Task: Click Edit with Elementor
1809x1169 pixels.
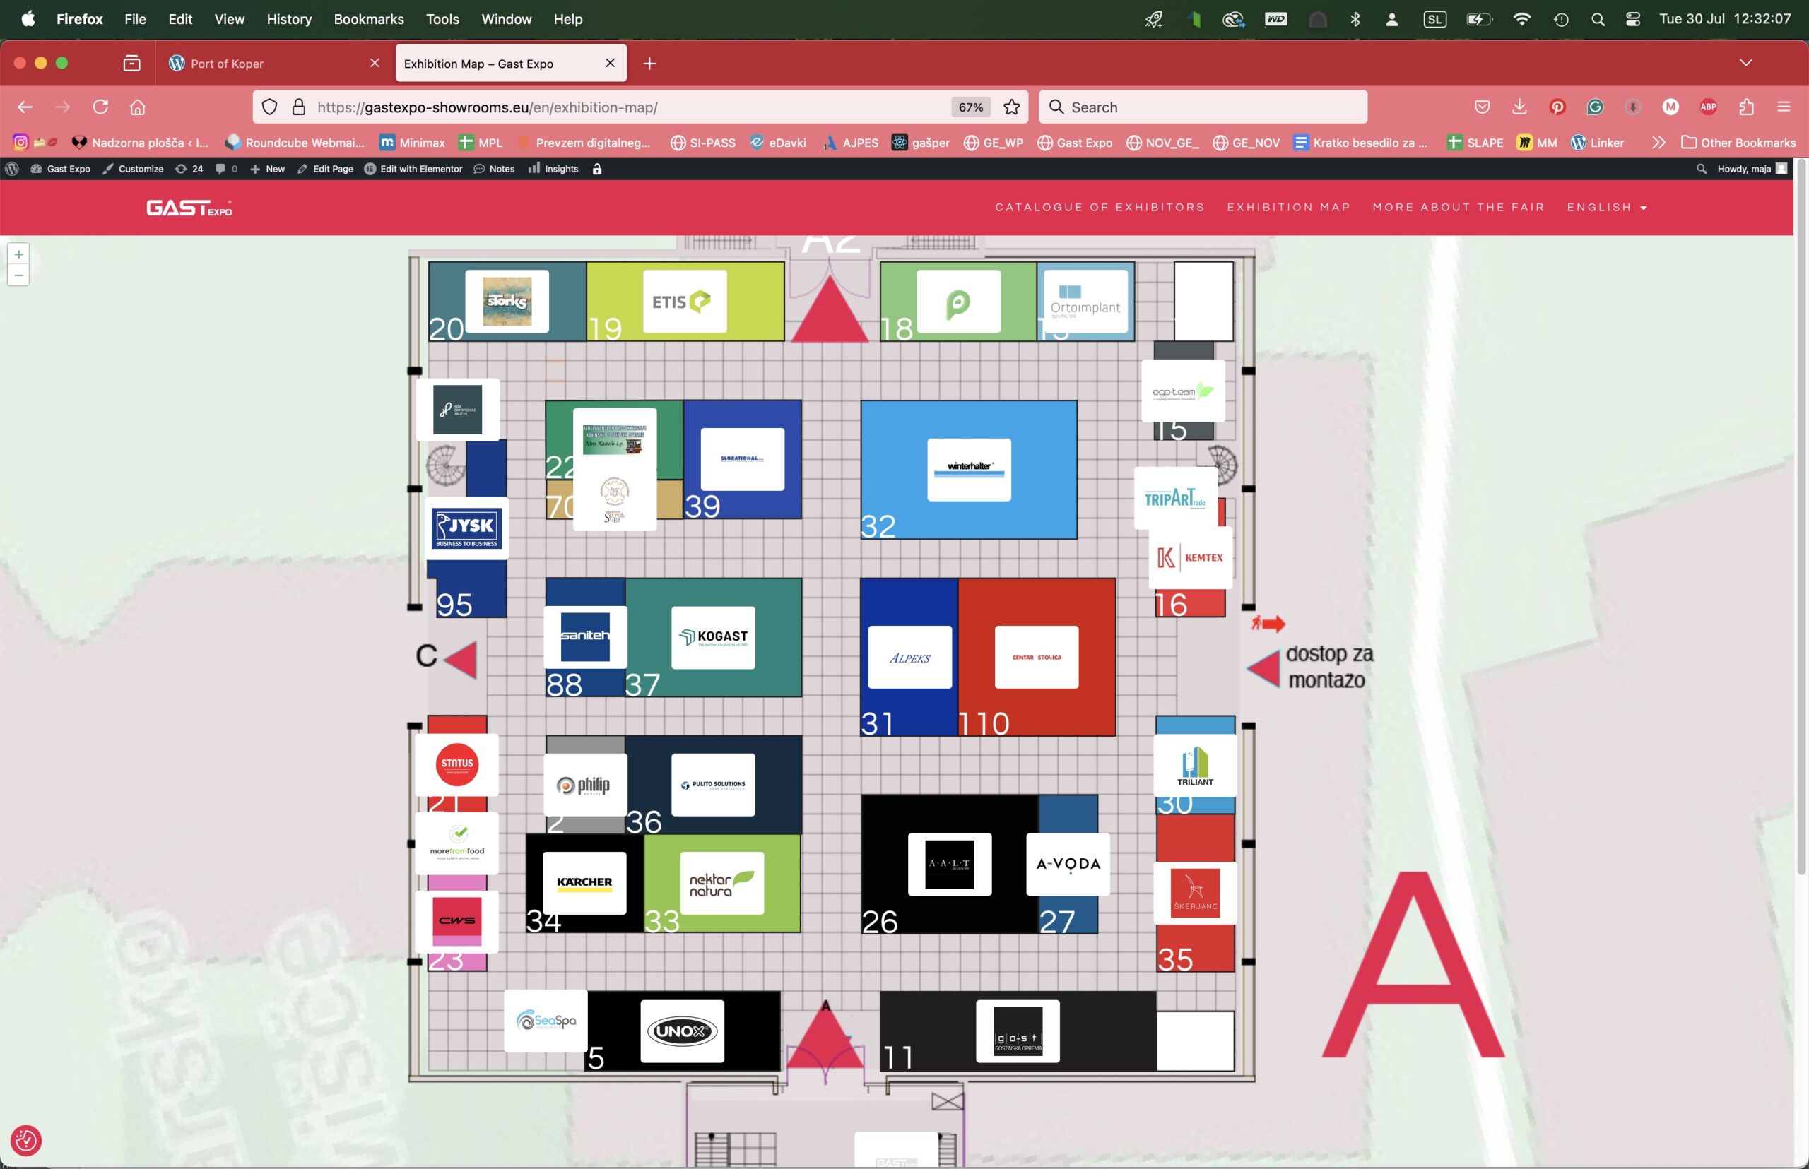Action: tap(413, 169)
